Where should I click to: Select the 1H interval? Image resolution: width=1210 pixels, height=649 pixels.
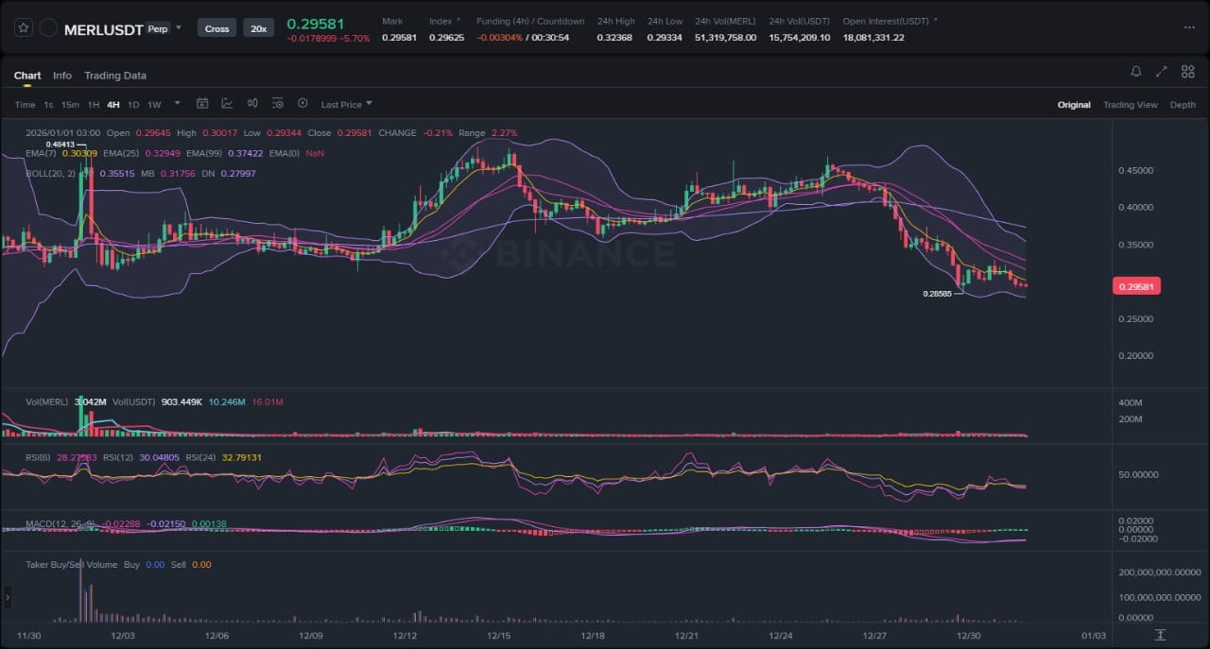coord(94,105)
